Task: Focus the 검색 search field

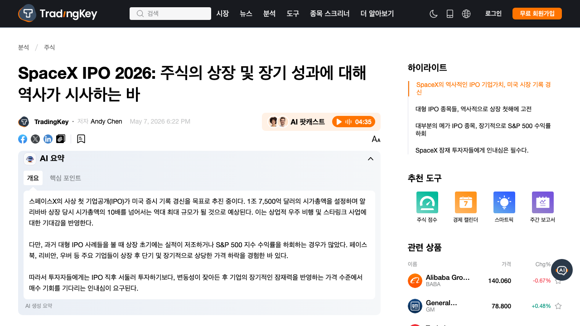Action: [x=170, y=14]
